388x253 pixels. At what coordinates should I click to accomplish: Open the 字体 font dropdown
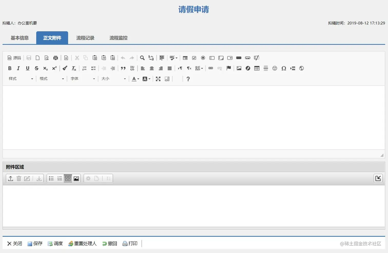click(83, 79)
